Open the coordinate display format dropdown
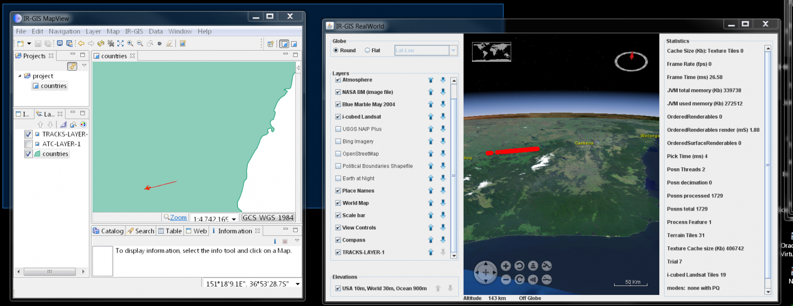793x306 pixels. coord(298,284)
